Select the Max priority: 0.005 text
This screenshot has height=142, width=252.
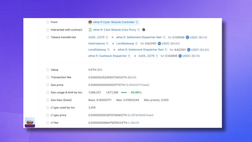tap(156, 100)
